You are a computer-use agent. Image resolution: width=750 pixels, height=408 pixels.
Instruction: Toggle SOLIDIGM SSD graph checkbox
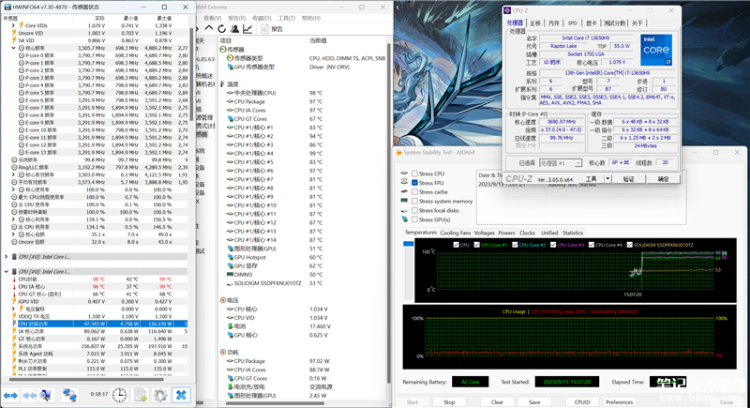tap(629, 245)
